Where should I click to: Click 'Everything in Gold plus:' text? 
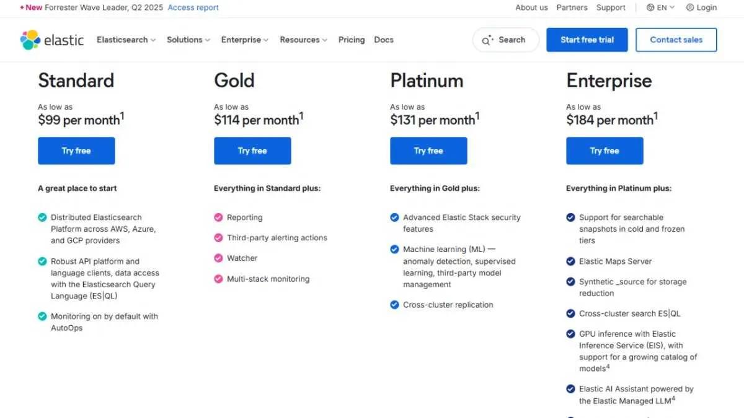(435, 188)
